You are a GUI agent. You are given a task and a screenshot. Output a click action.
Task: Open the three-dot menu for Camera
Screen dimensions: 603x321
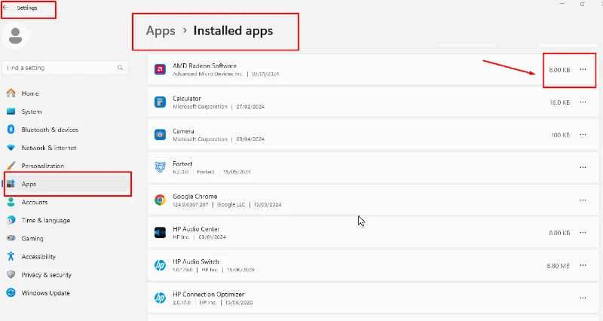583,135
